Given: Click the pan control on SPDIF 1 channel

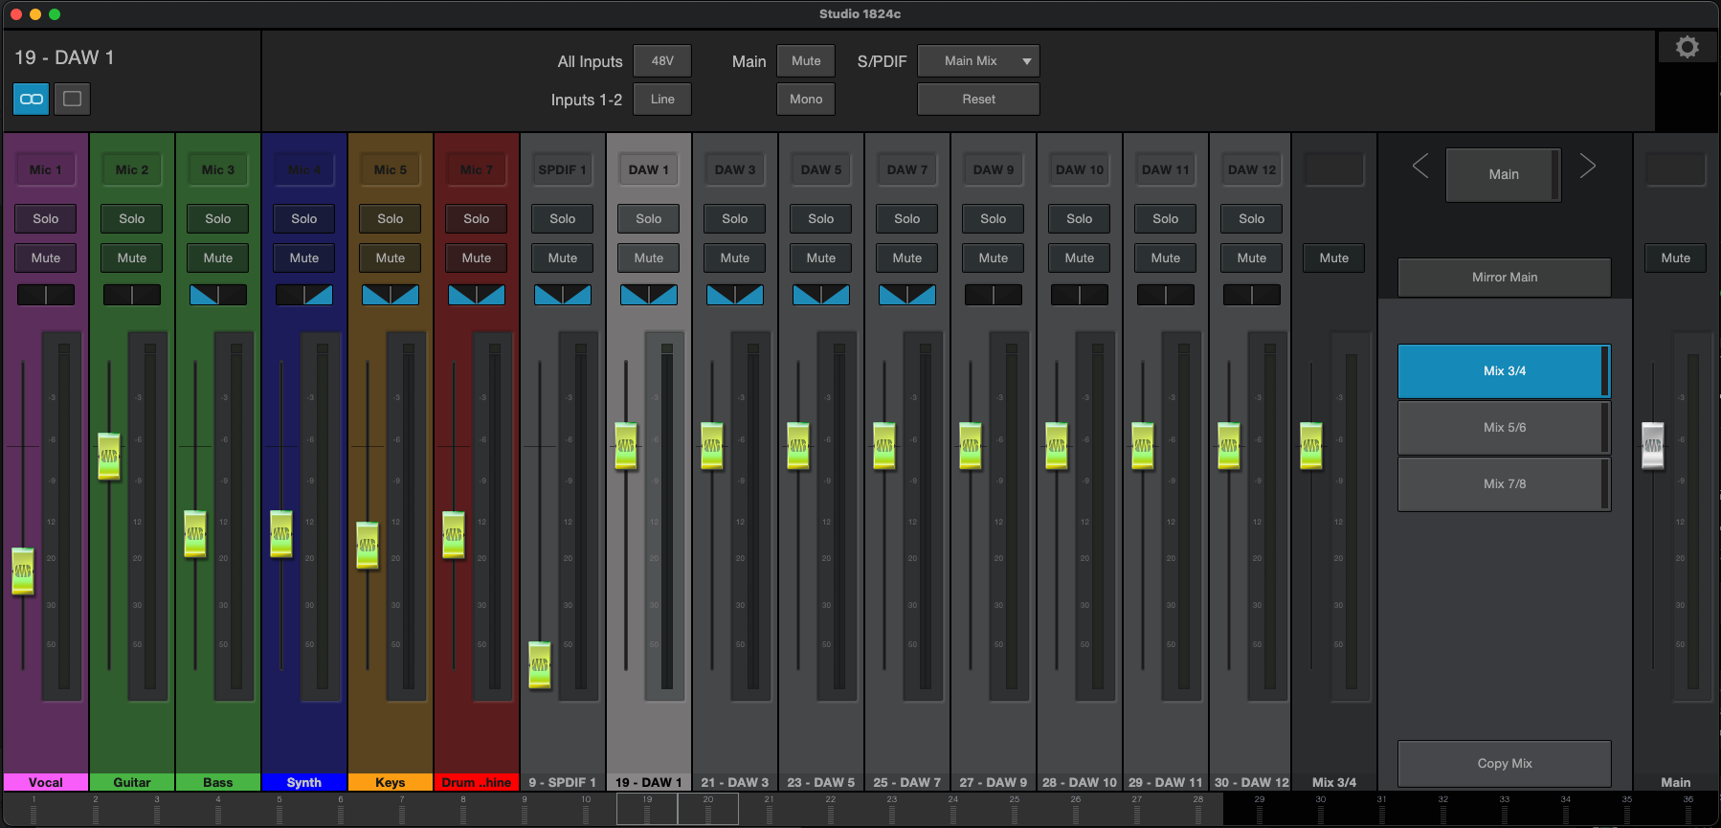Looking at the screenshot, I should [563, 295].
